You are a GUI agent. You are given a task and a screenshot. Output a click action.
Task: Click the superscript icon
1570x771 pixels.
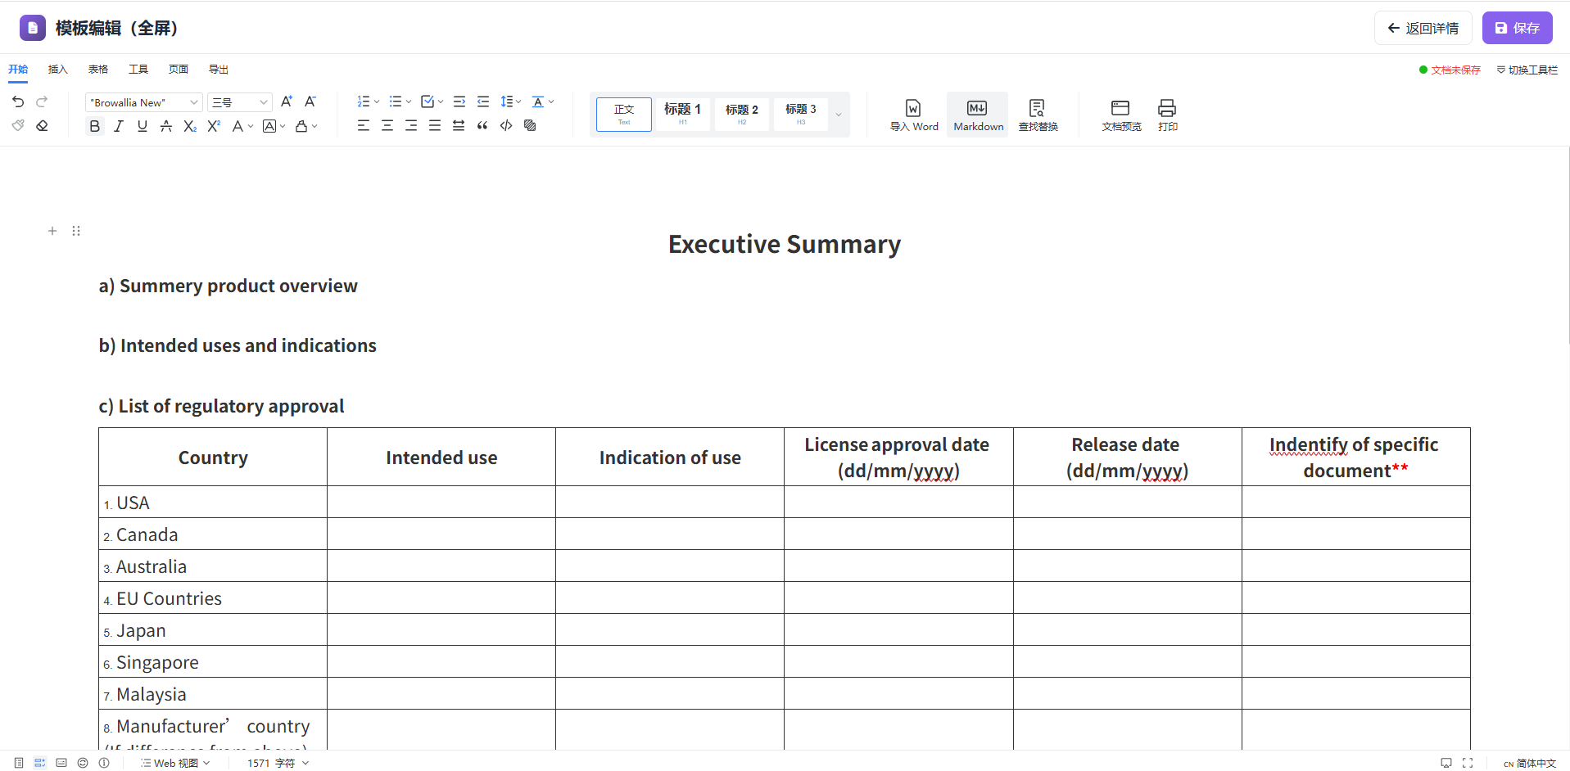(214, 126)
